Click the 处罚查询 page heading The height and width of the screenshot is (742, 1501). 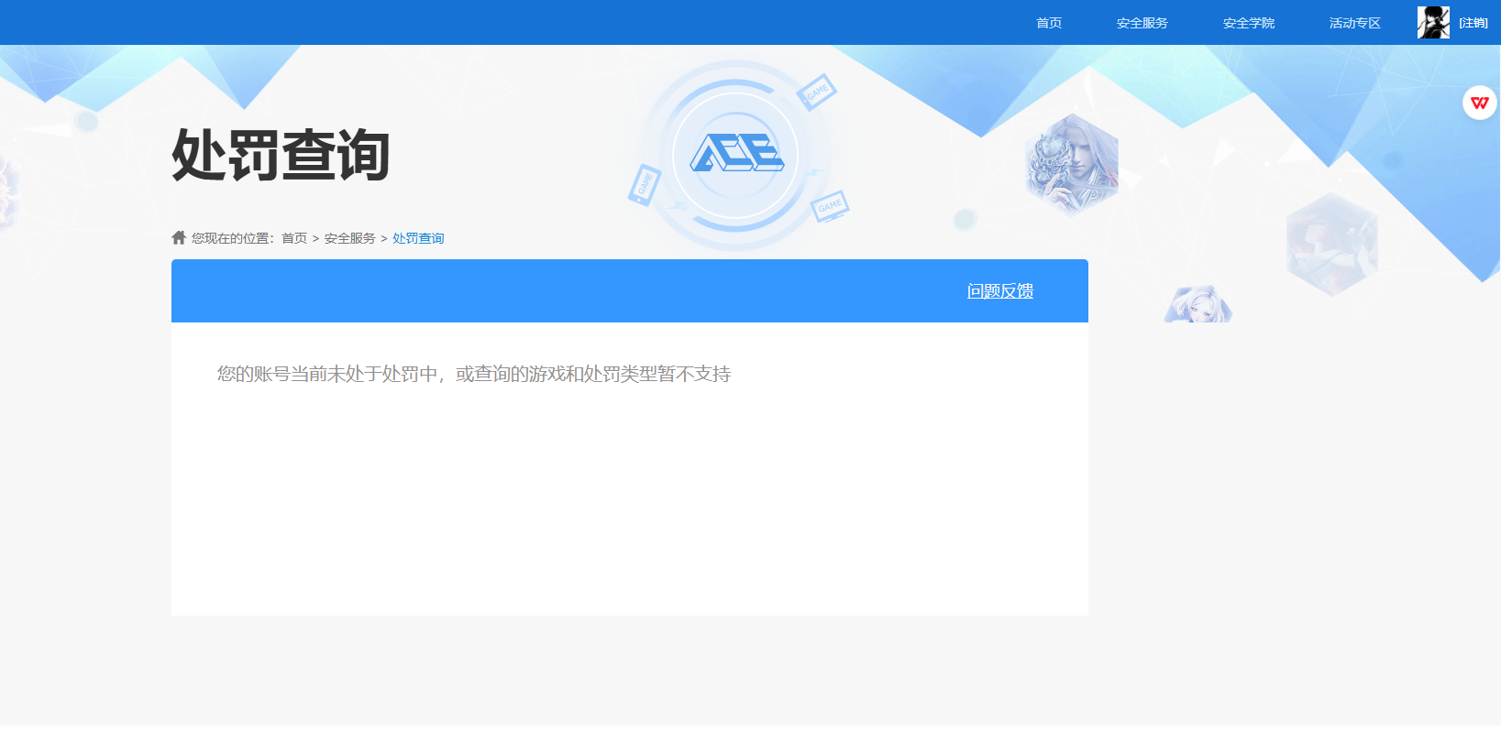click(281, 155)
